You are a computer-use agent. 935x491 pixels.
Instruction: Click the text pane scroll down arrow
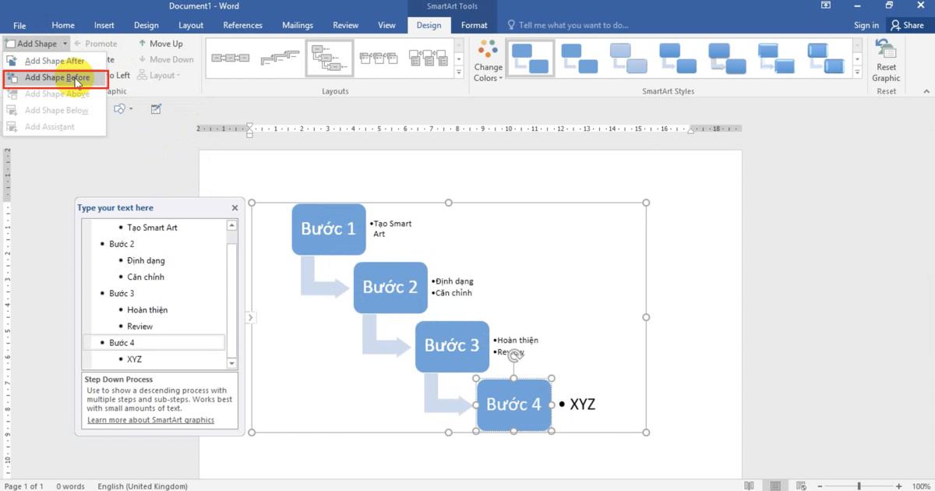(x=231, y=363)
